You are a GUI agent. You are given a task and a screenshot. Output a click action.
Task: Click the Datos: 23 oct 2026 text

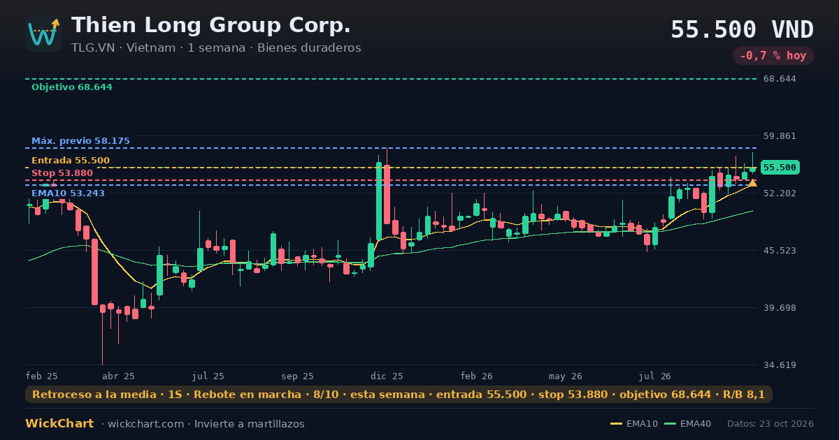pos(770,424)
